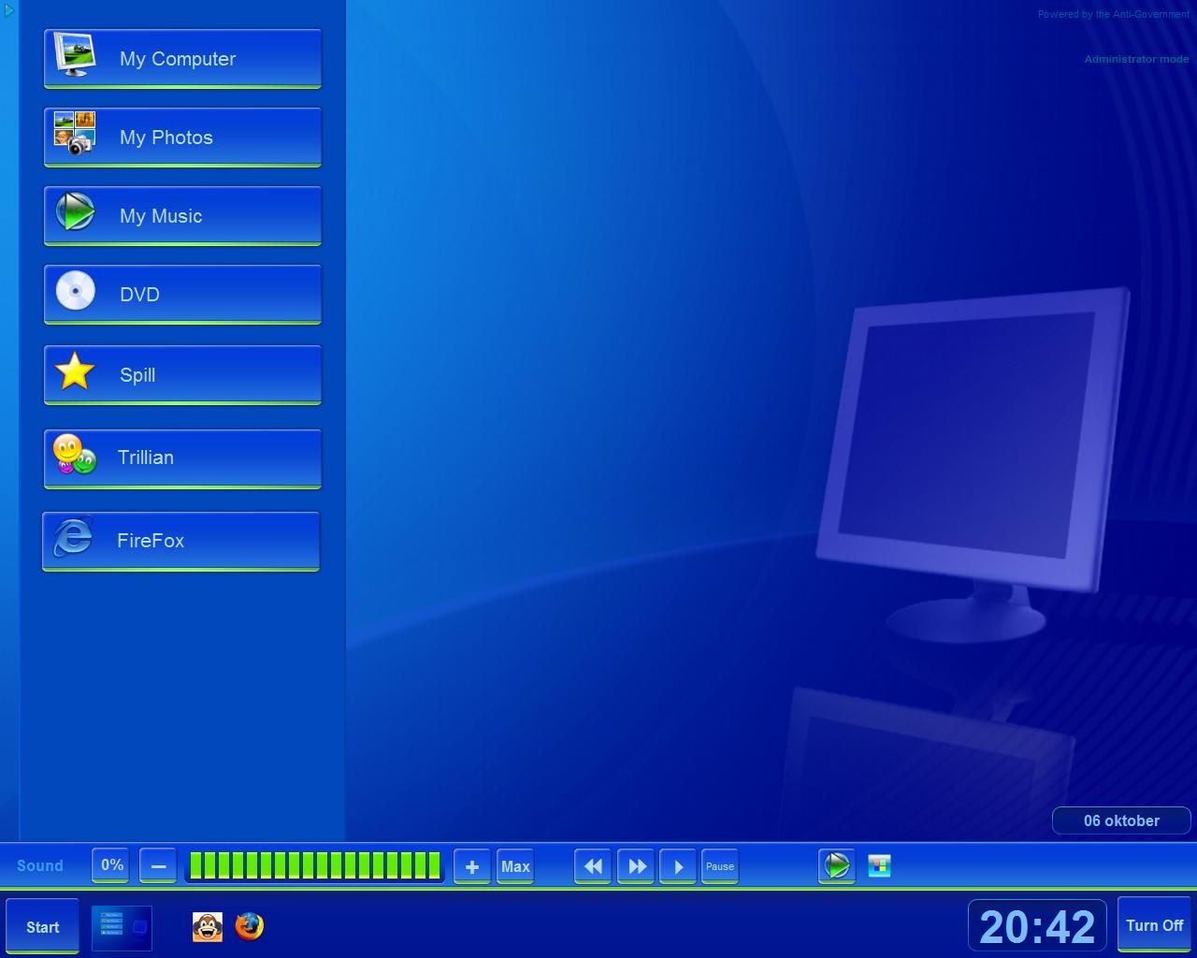Click the colorful squares icon in sound bar

click(879, 865)
